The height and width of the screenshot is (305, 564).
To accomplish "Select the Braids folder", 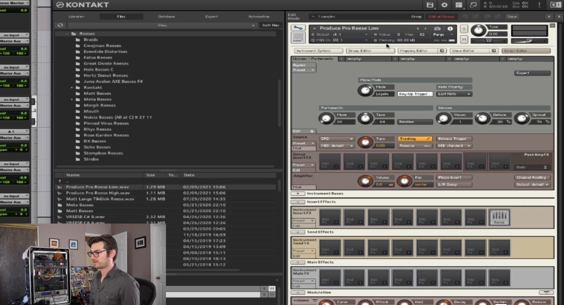I will point(90,40).
